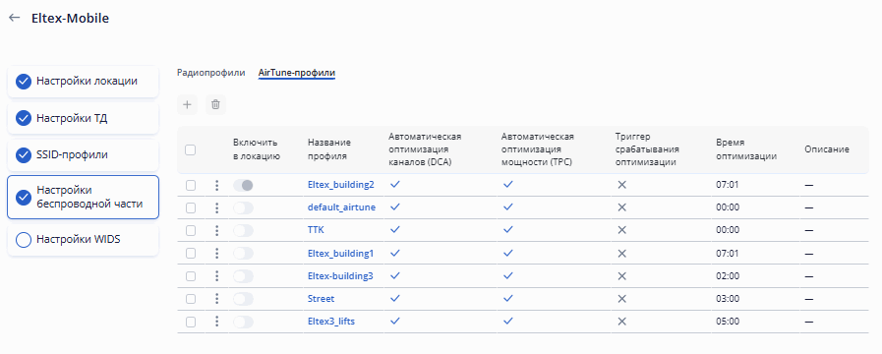Open the default_airtune profile link
Viewport: 882px width, 354px height.
click(x=341, y=207)
